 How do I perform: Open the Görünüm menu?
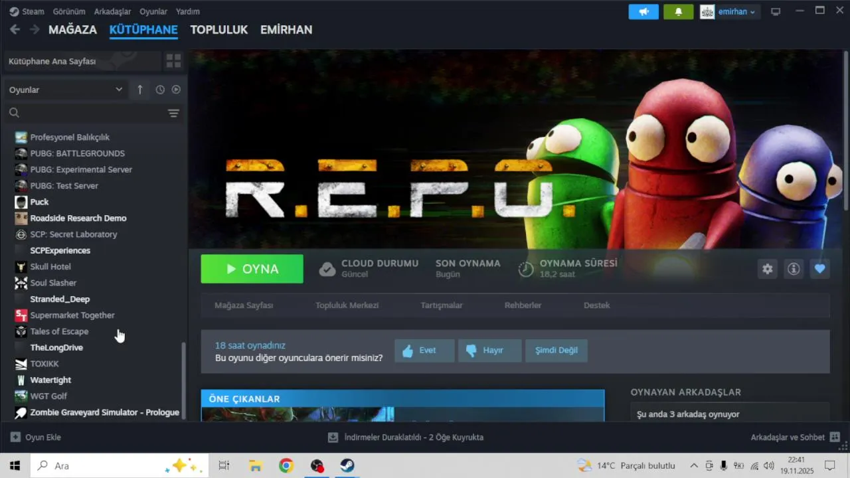click(69, 11)
